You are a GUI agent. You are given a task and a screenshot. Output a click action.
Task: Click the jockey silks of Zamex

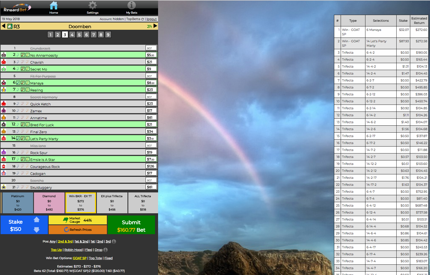pos(4,110)
